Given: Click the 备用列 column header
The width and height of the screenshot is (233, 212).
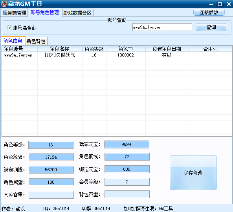Looking at the screenshot, I should [211, 49].
